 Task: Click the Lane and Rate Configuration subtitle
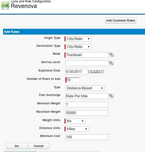[x=31, y=1]
